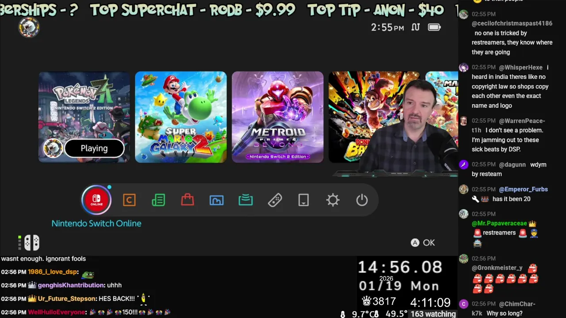Click the 4:11:09 stream timer
Screen dimensions: 566x318
430,302
